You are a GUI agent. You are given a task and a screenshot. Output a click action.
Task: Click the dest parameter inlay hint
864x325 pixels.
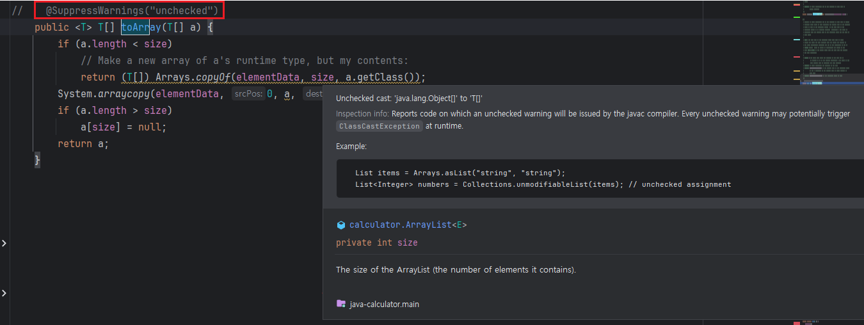314,94
